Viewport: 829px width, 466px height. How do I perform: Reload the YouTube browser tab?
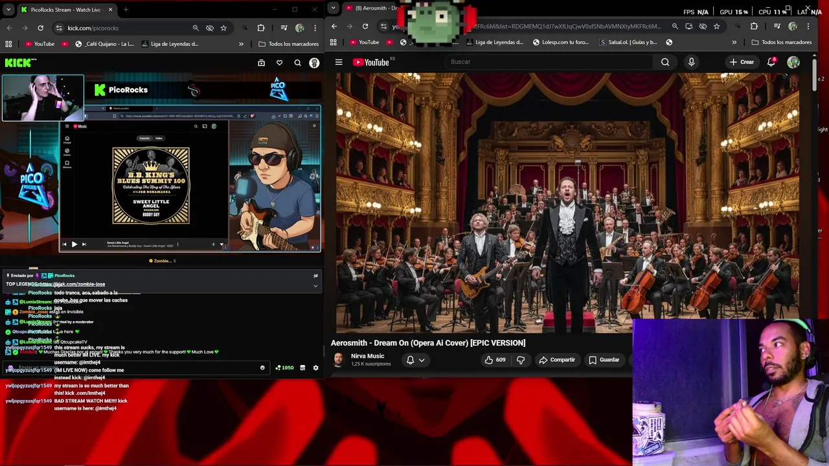click(365, 27)
